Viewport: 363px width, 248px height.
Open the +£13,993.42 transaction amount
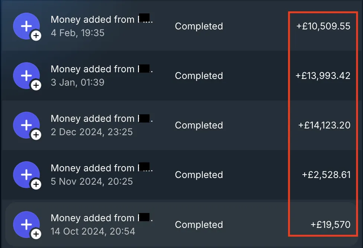coord(323,76)
